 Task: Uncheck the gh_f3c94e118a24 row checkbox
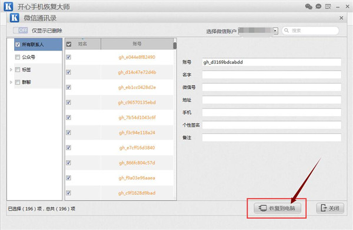(69, 133)
